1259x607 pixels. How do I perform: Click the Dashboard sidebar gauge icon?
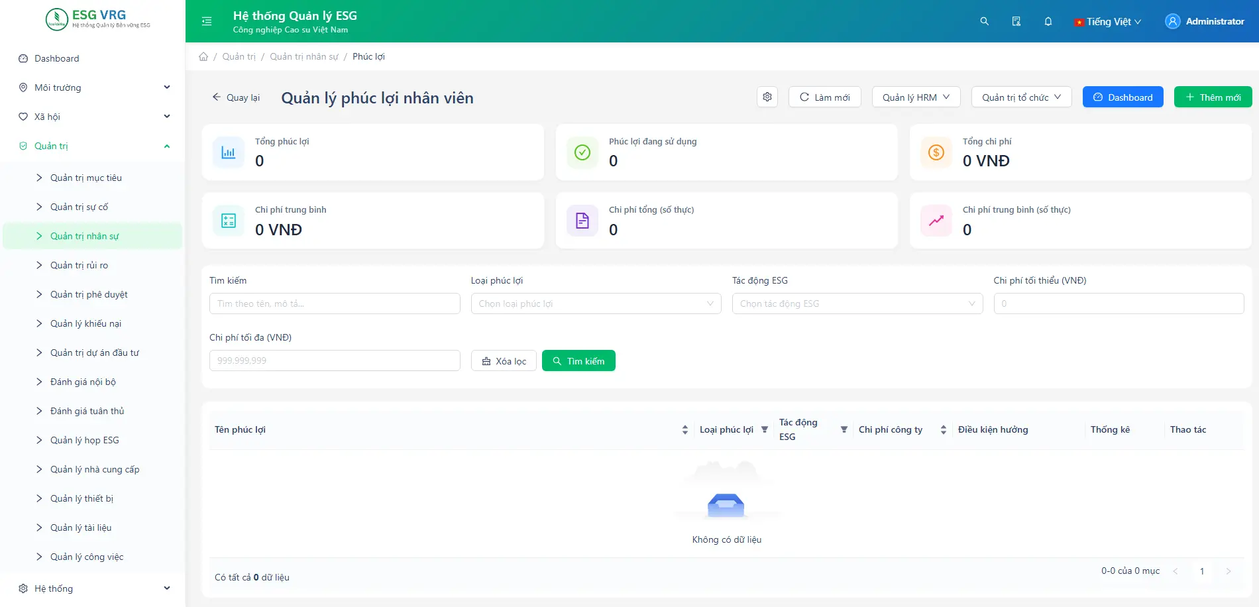click(23, 58)
